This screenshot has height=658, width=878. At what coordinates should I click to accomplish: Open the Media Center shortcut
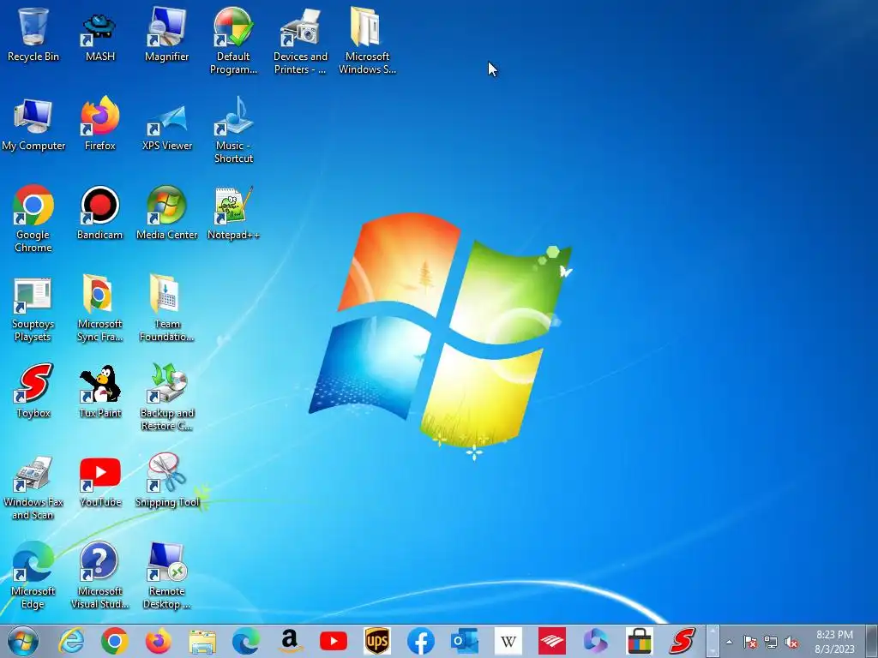point(167,213)
